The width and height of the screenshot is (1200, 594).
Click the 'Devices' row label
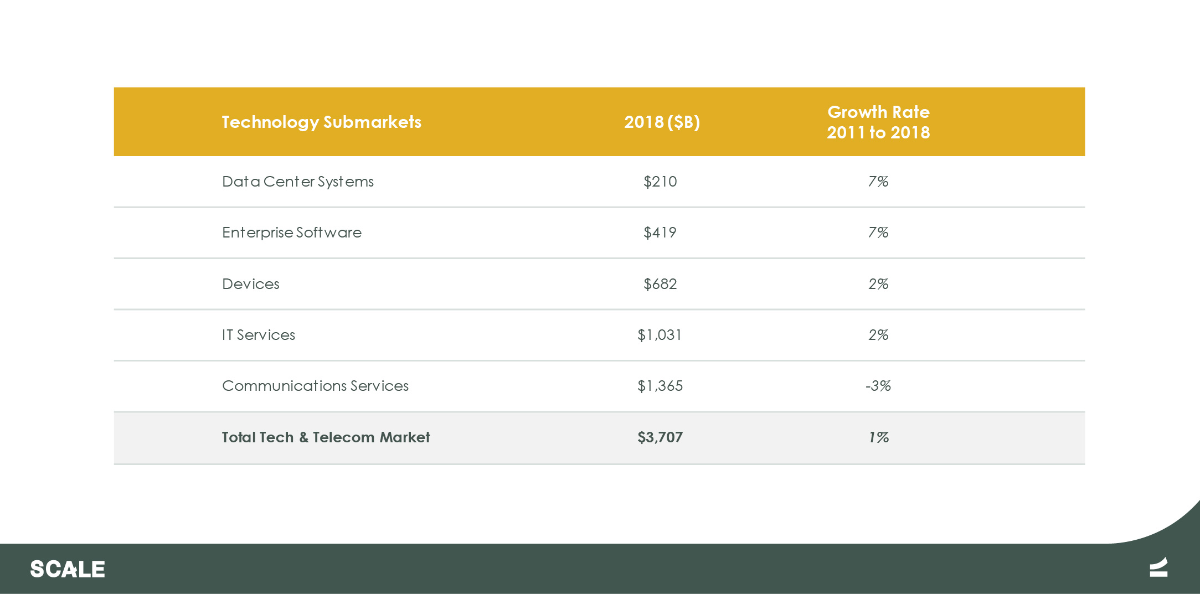[x=251, y=284]
